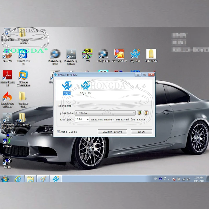Select the ESys-CN entry in launcher list
The height and width of the screenshot is (209, 209).
tap(85, 88)
